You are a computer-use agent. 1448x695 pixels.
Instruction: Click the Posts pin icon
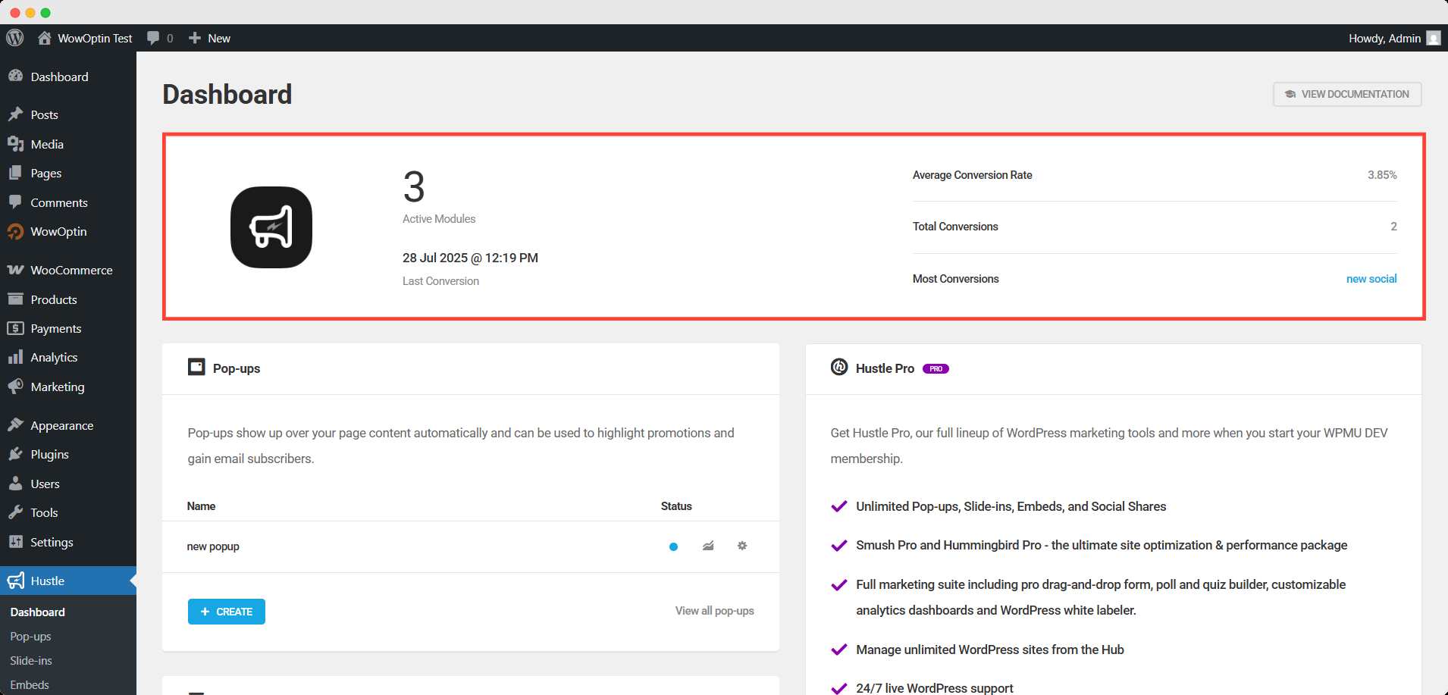(x=15, y=114)
